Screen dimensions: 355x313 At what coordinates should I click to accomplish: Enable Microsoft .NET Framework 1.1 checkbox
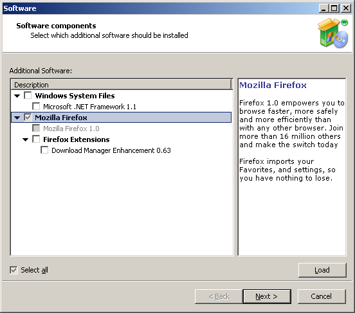click(36, 107)
